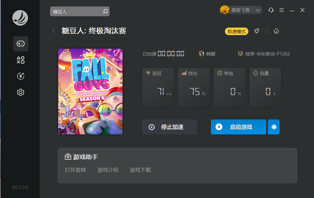Focus the 糖豆人 search field
314x198 pixels.
point(80,11)
